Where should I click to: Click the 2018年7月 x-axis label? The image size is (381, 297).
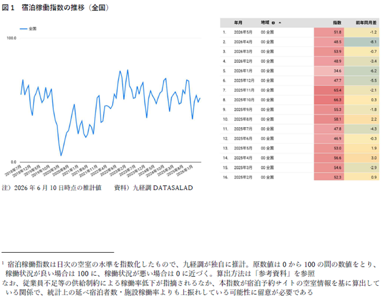point(13,170)
